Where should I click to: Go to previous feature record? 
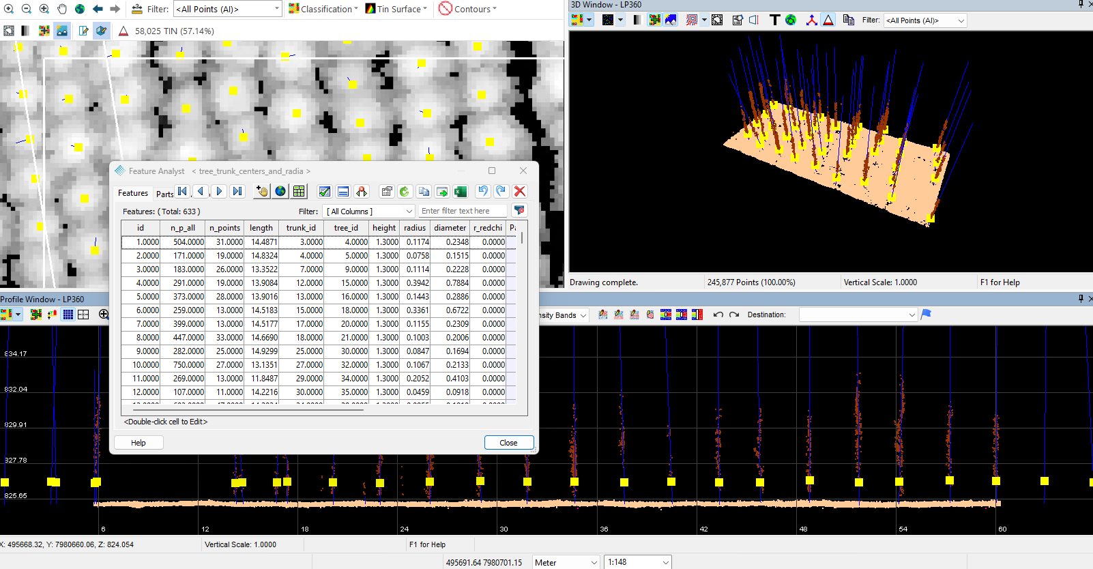tap(201, 192)
